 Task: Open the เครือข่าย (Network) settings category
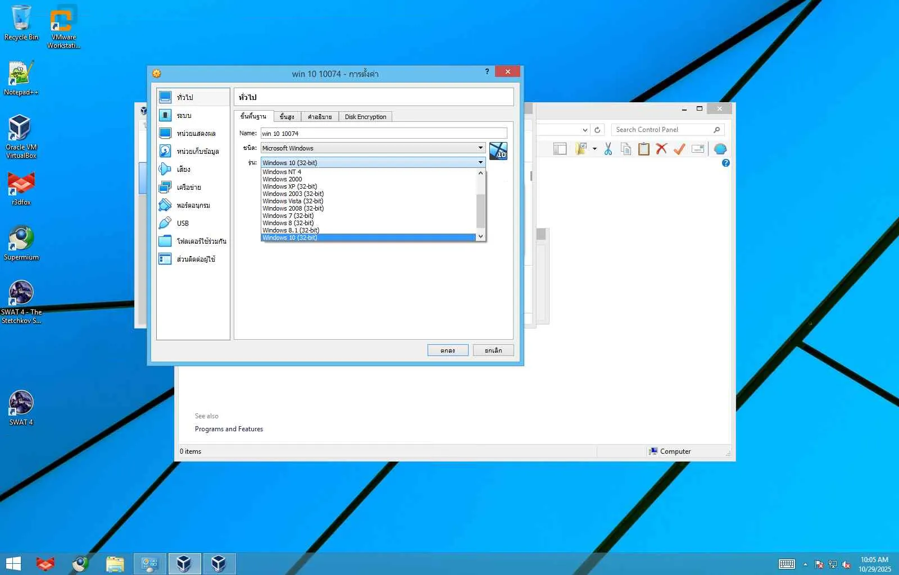click(193, 187)
